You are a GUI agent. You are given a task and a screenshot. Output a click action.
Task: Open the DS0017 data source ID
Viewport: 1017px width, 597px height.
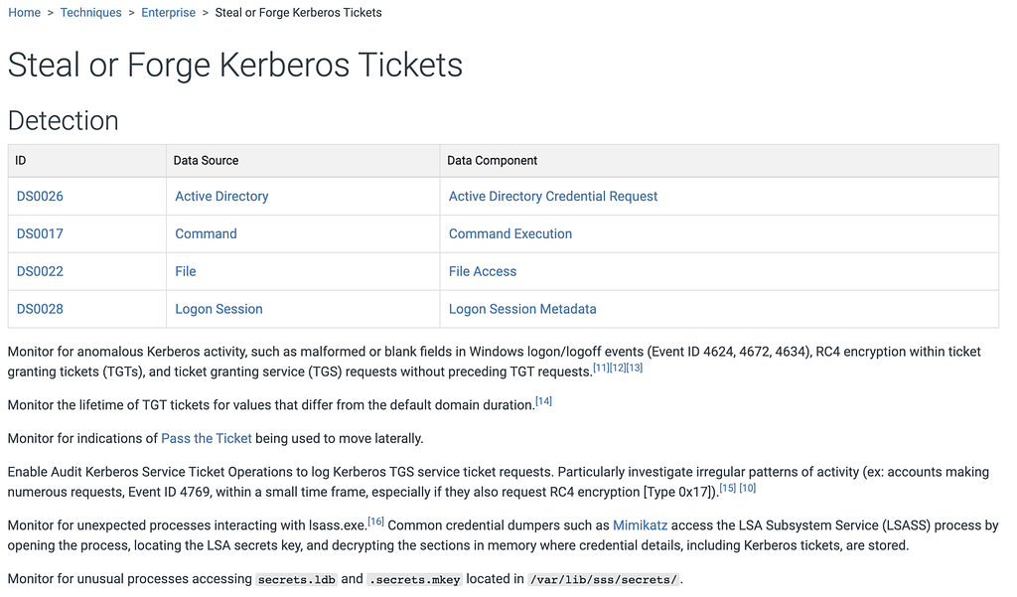(40, 234)
